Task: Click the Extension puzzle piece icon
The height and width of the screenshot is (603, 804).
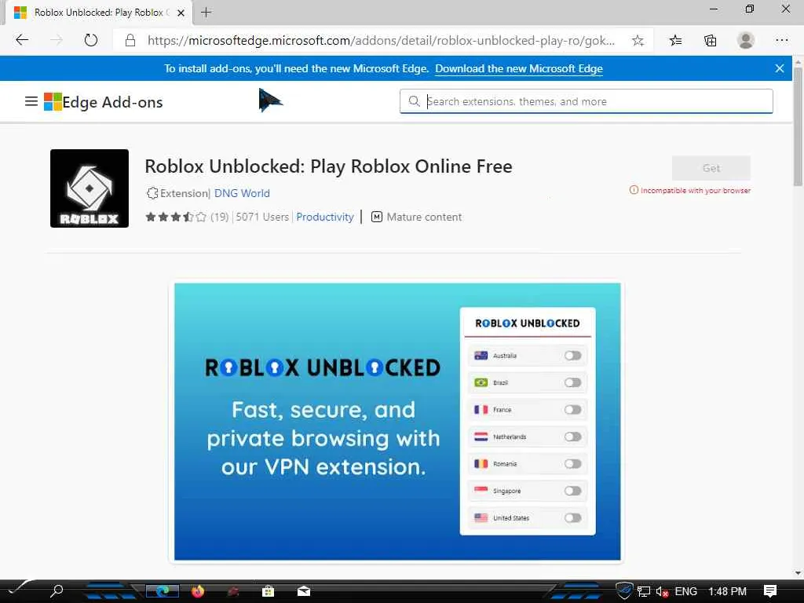Action: (x=152, y=193)
